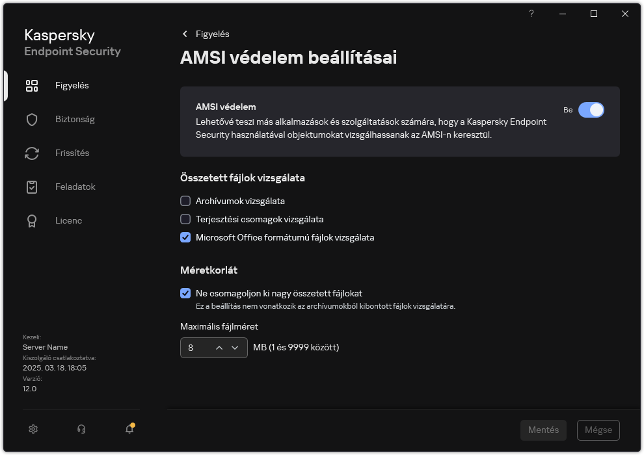Viewport: 644px width, 455px height.
Task: Select the Figyelés monitoring icon
Action: click(x=31, y=85)
